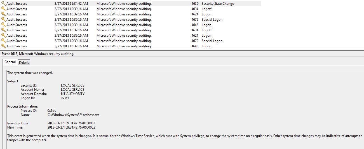Viewport: 364px width, 149px height.
Task: Click key icon of second 4624 Logon event
Action: (x=3, y=36)
